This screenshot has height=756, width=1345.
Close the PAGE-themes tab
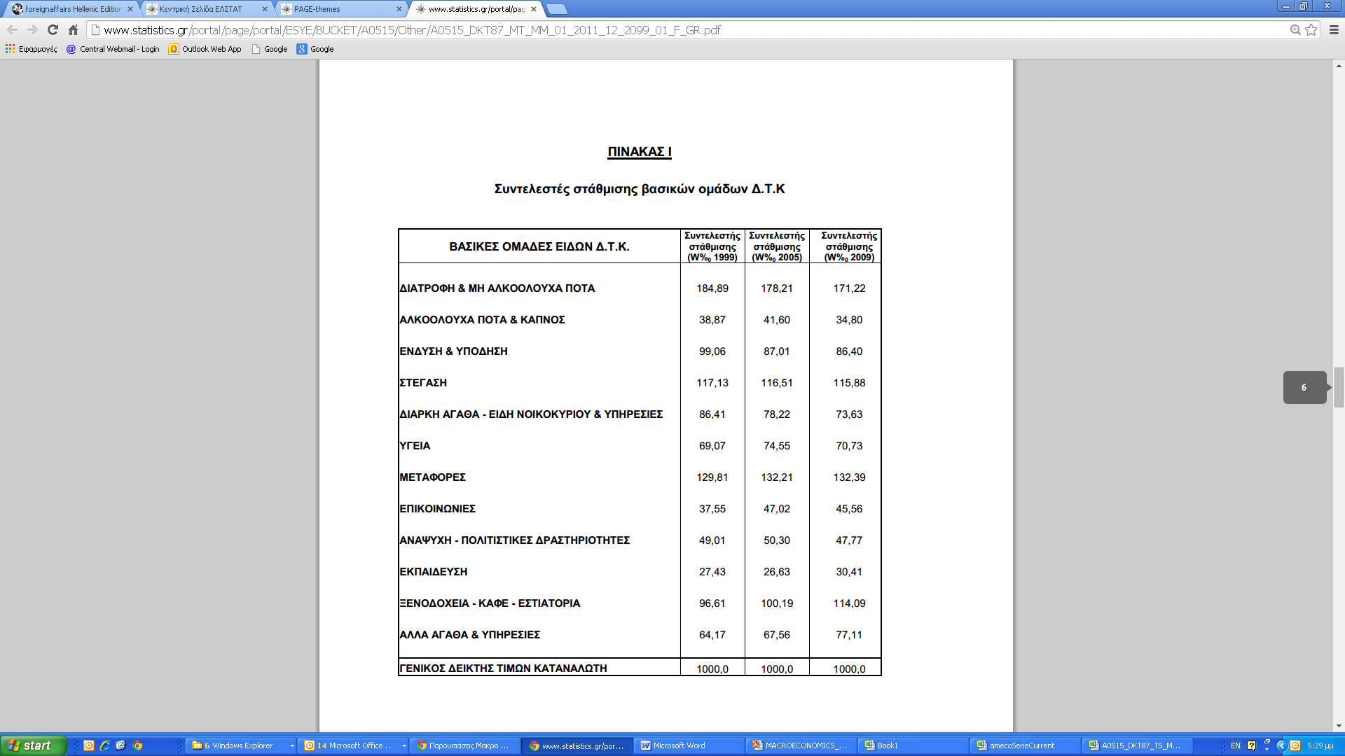399,9
